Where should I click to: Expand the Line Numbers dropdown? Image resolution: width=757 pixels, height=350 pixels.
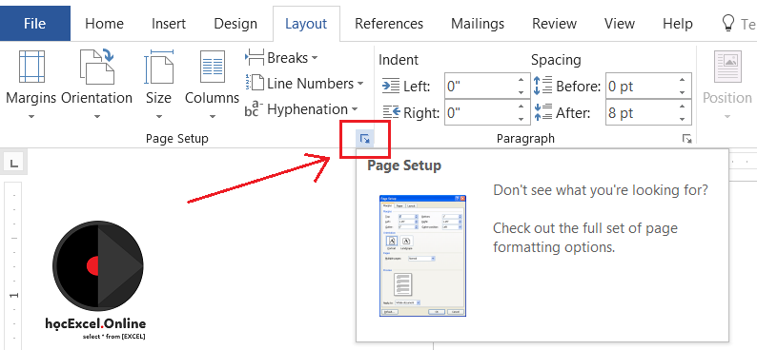click(x=305, y=84)
